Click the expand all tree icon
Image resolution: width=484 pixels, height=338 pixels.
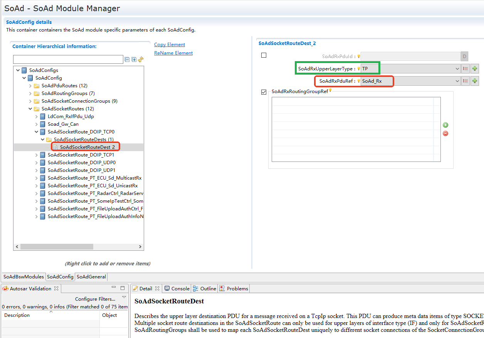coord(134,60)
